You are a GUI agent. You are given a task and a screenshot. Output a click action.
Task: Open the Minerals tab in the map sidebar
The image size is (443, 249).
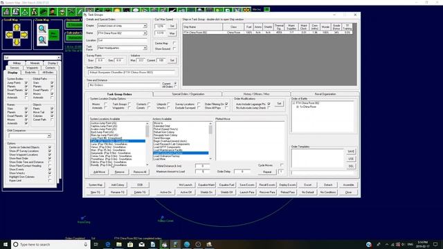point(35,63)
